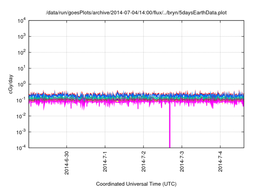Click the 10^3 y-axis tick label

coord(21,37)
